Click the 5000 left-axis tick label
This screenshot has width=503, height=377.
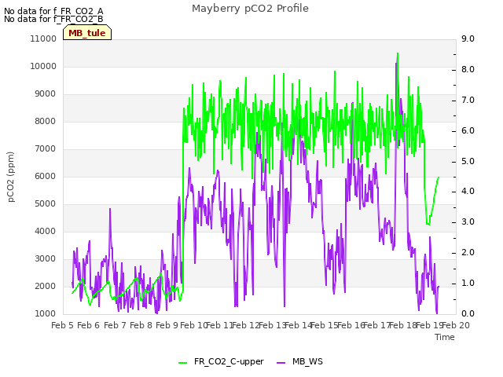click(x=46, y=204)
